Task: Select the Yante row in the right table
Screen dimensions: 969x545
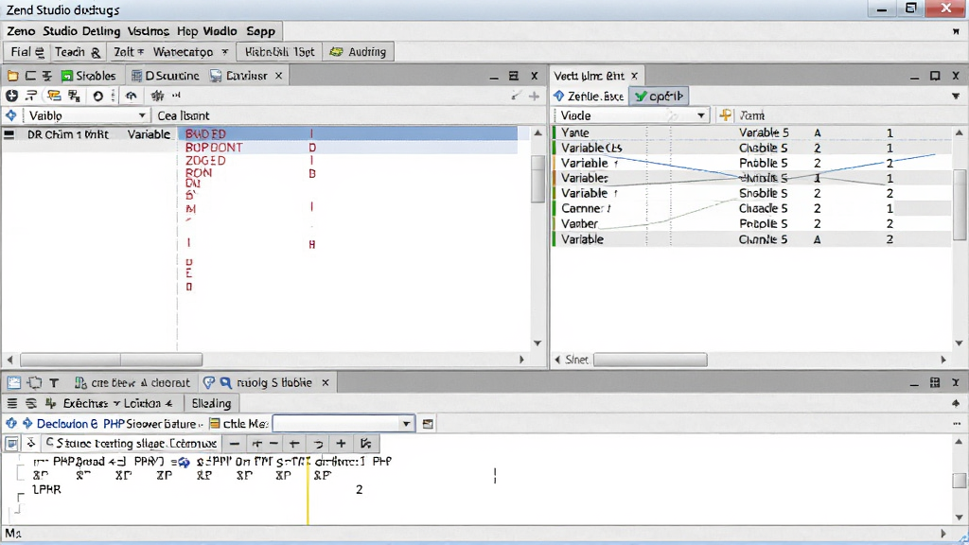Action: [752, 132]
